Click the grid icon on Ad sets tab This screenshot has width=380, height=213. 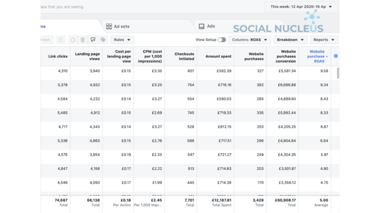click(x=109, y=27)
